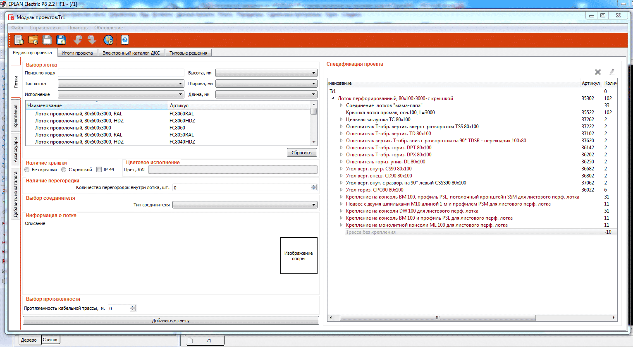Viewport: 633px width, 347px height.
Task: Open the 'Помощь' menu
Action: [77, 28]
